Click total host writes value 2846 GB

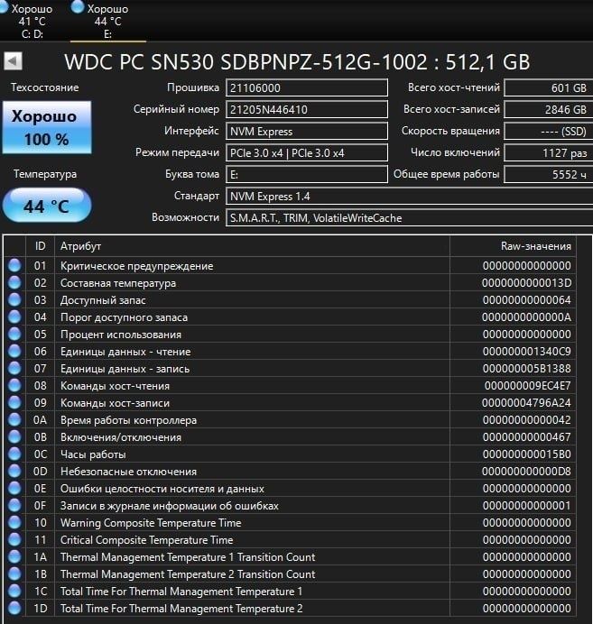tap(549, 109)
